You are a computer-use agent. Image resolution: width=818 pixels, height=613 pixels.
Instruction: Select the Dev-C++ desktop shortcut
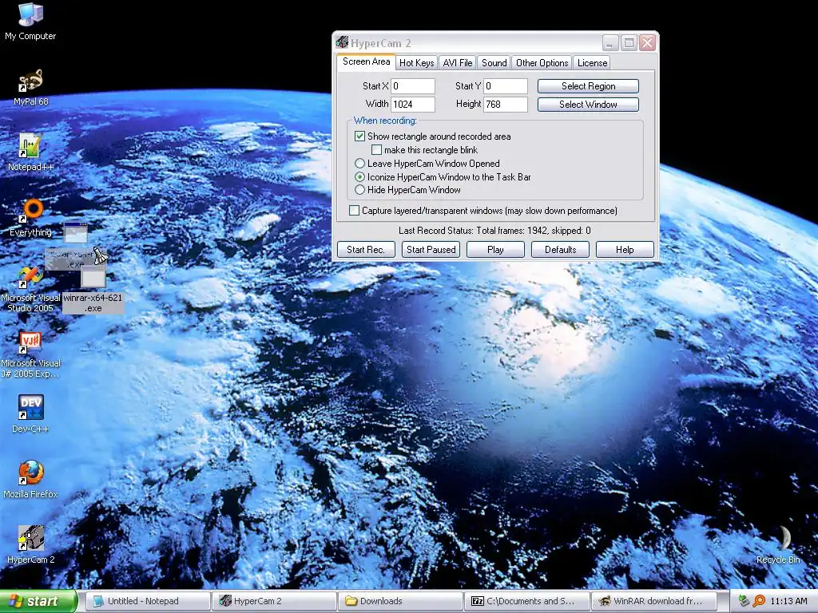coord(30,414)
